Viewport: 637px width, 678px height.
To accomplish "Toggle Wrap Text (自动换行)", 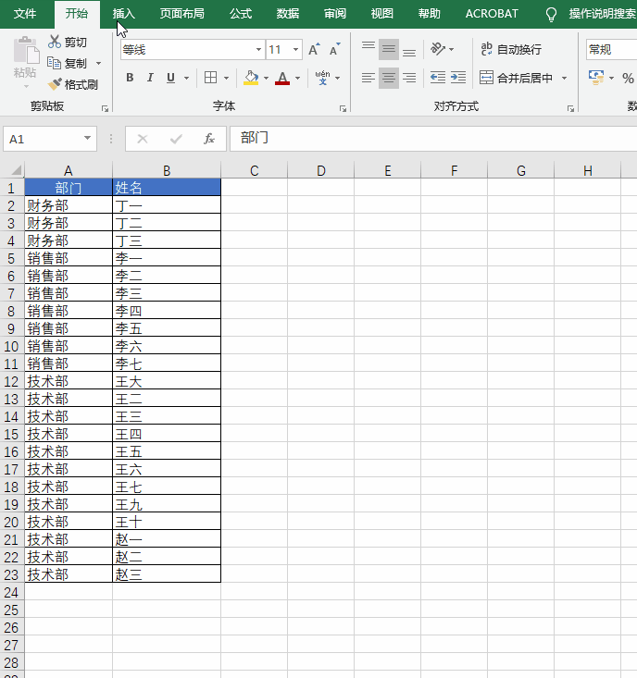I will 511,49.
